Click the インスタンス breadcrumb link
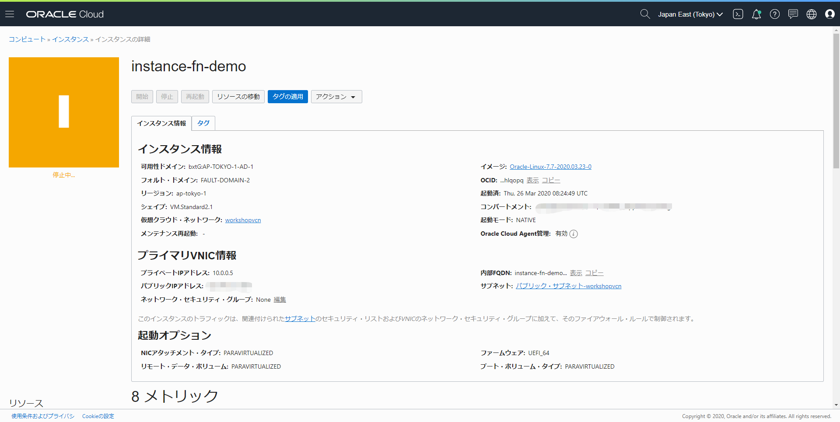840x422 pixels. [x=70, y=39]
